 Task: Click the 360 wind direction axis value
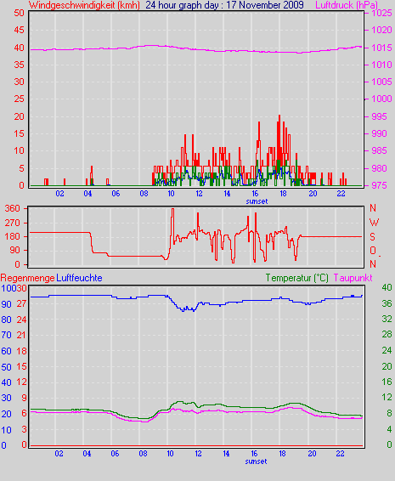pos(12,208)
